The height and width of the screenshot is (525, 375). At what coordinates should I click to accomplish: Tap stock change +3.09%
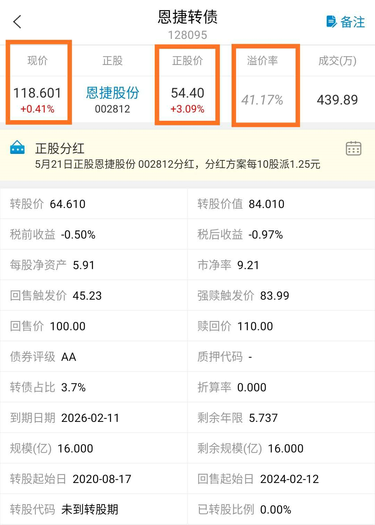[187, 109]
